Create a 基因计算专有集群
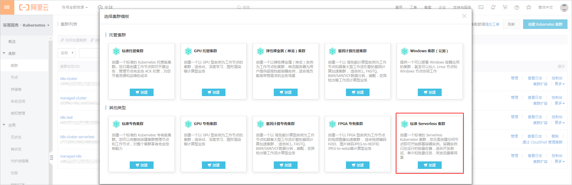This screenshot has width=572, height=185. (x=286, y=165)
